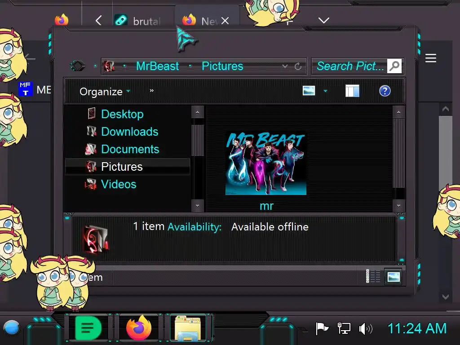Viewport: 460px width, 345px height.
Task: Open the view options dropdown arrow
Action: tap(325, 91)
